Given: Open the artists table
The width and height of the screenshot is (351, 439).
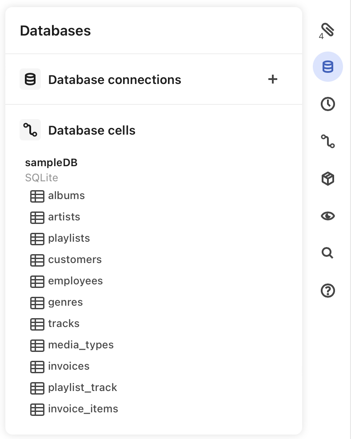Looking at the screenshot, I should tap(64, 217).
